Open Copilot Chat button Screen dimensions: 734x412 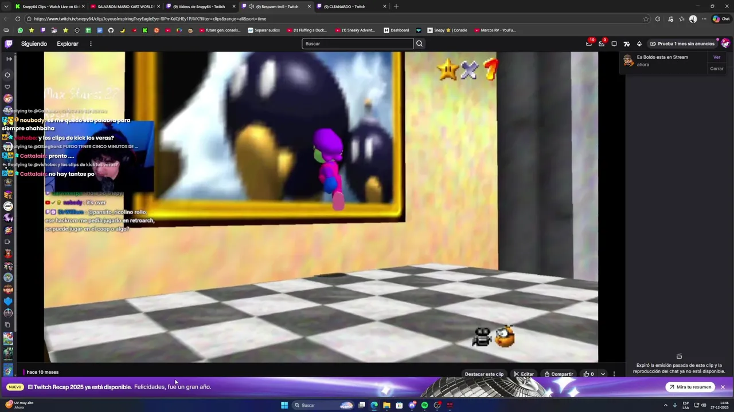[x=721, y=18]
